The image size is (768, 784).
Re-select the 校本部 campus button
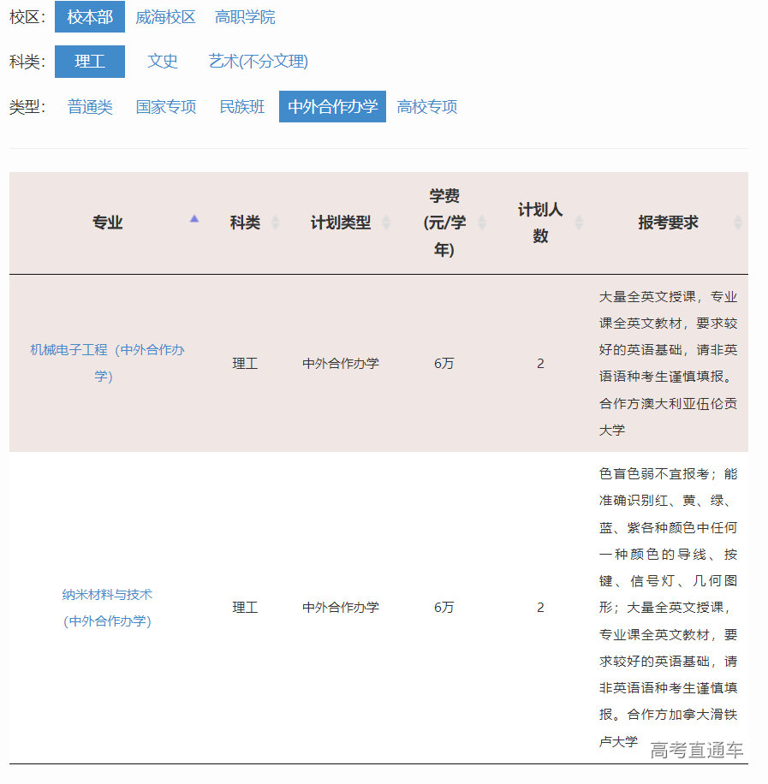click(89, 17)
